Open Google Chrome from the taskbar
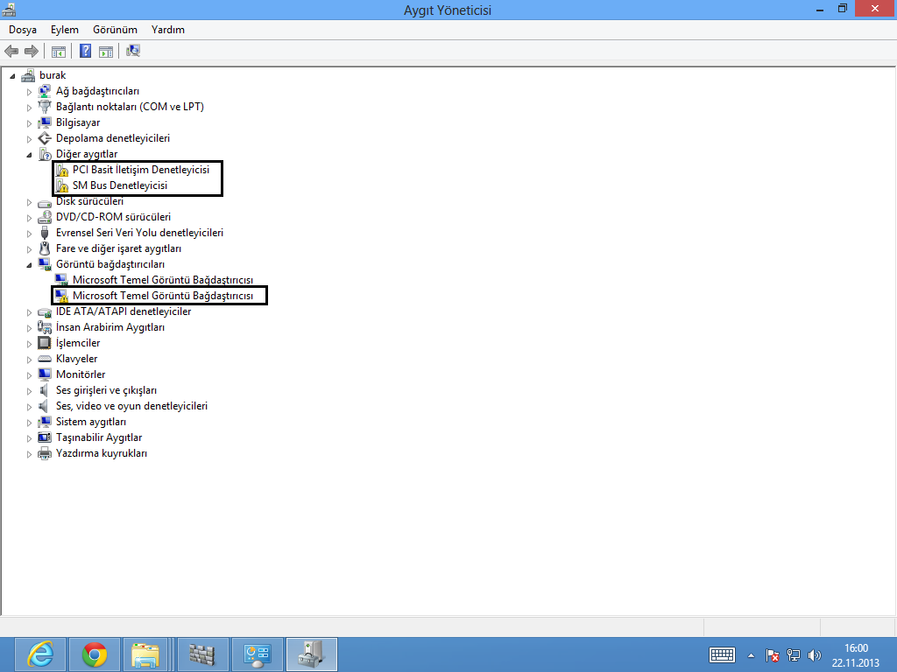897x672 pixels. pos(95,654)
